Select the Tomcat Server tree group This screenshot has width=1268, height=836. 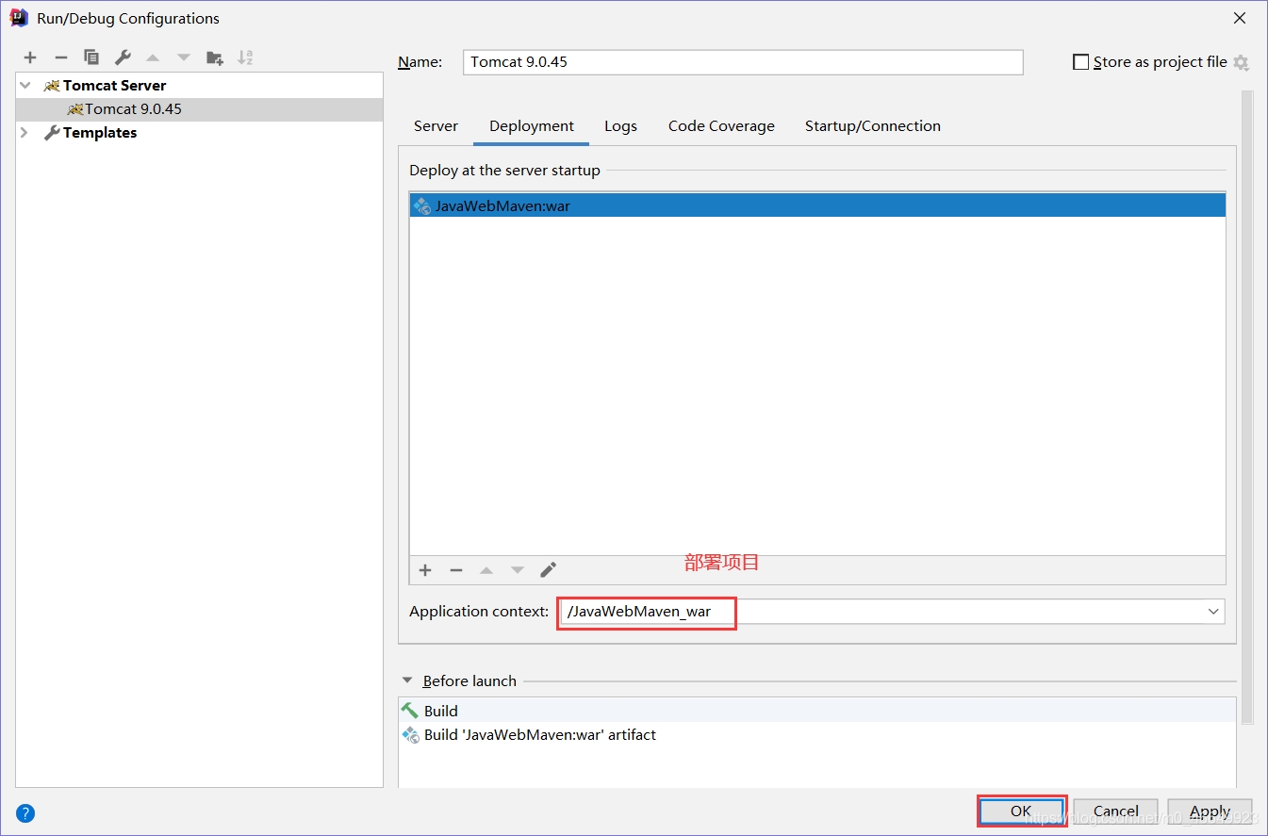pyautogui.click(x=200, y=85)
